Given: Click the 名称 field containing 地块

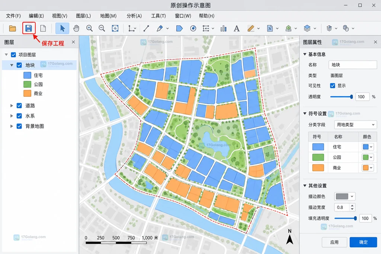Looking at the screenshot, I should [353, 65].
